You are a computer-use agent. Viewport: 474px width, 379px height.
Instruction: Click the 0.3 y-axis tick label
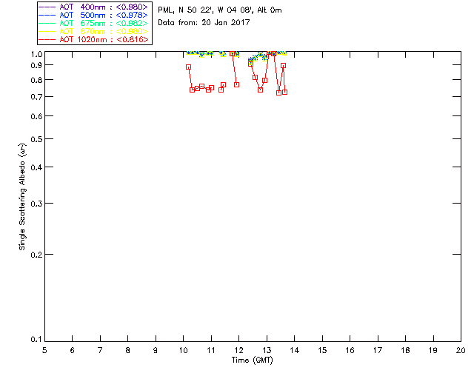tap(36, 204)
